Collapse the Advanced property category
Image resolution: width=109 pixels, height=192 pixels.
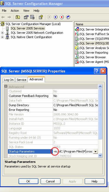tap(6, 86)
